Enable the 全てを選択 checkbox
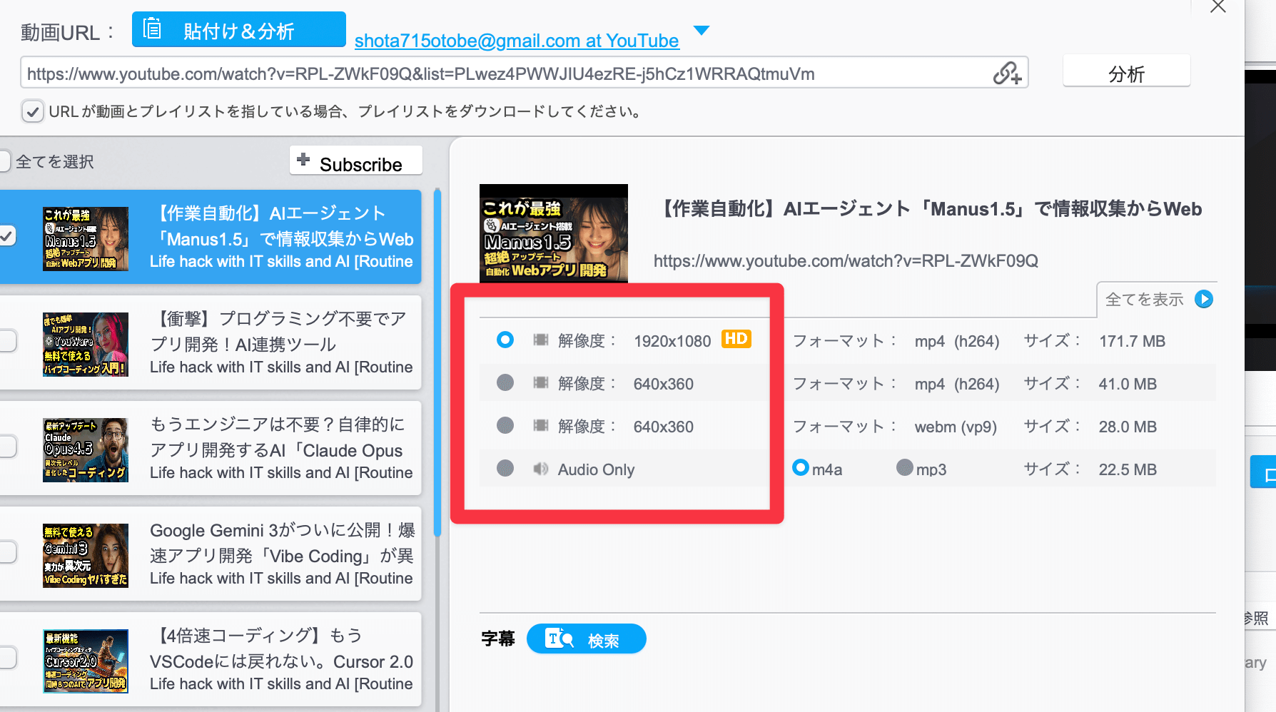Viewport: 1276px width, 712px height. click(x=3, y=161)
